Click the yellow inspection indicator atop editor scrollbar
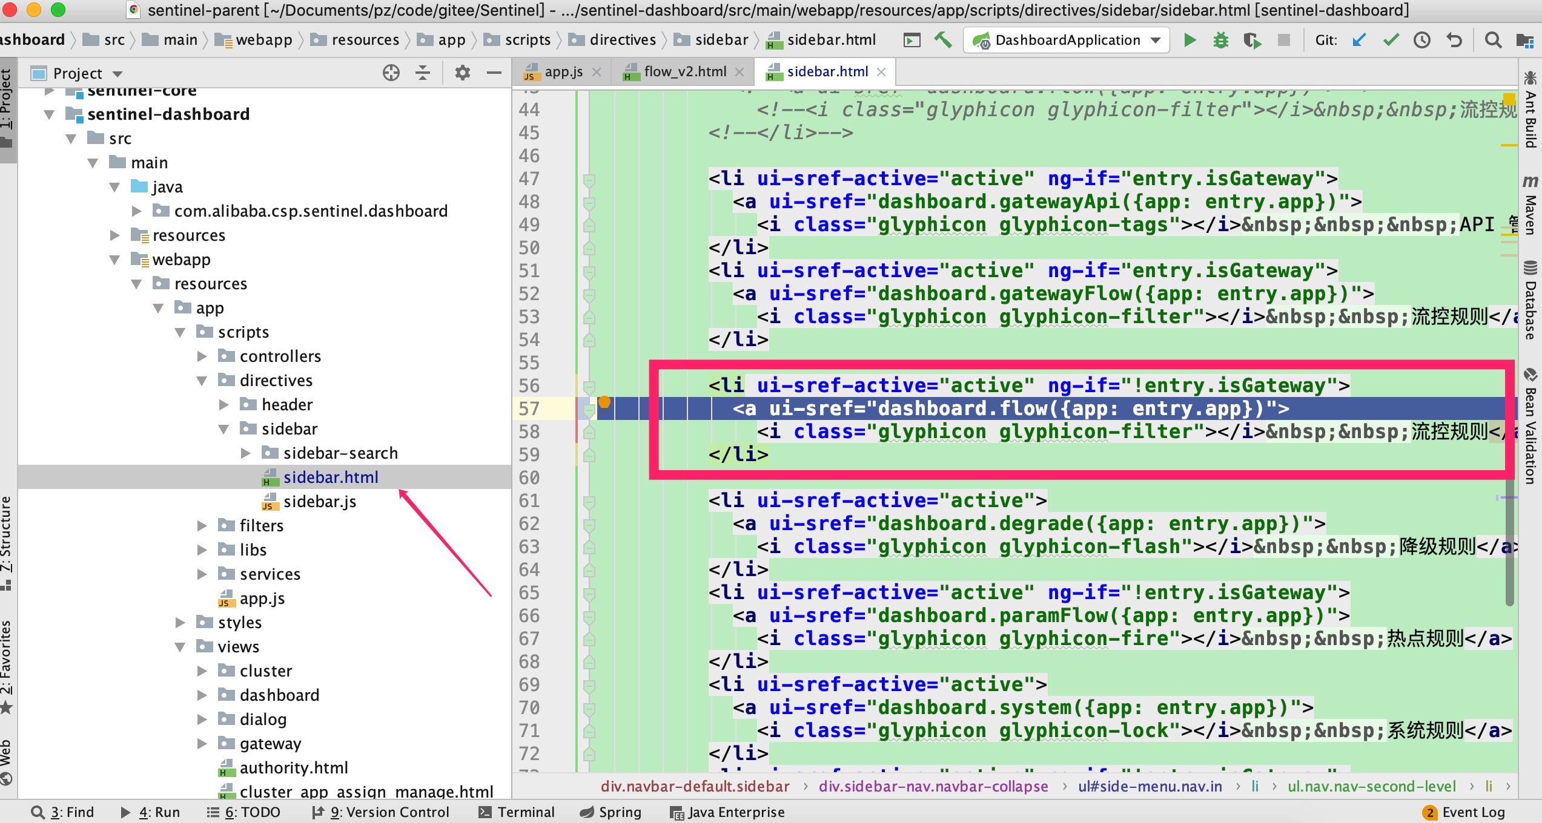Image resolution: width=1542 pixels, height=823 pixels. coord(1509,99)
